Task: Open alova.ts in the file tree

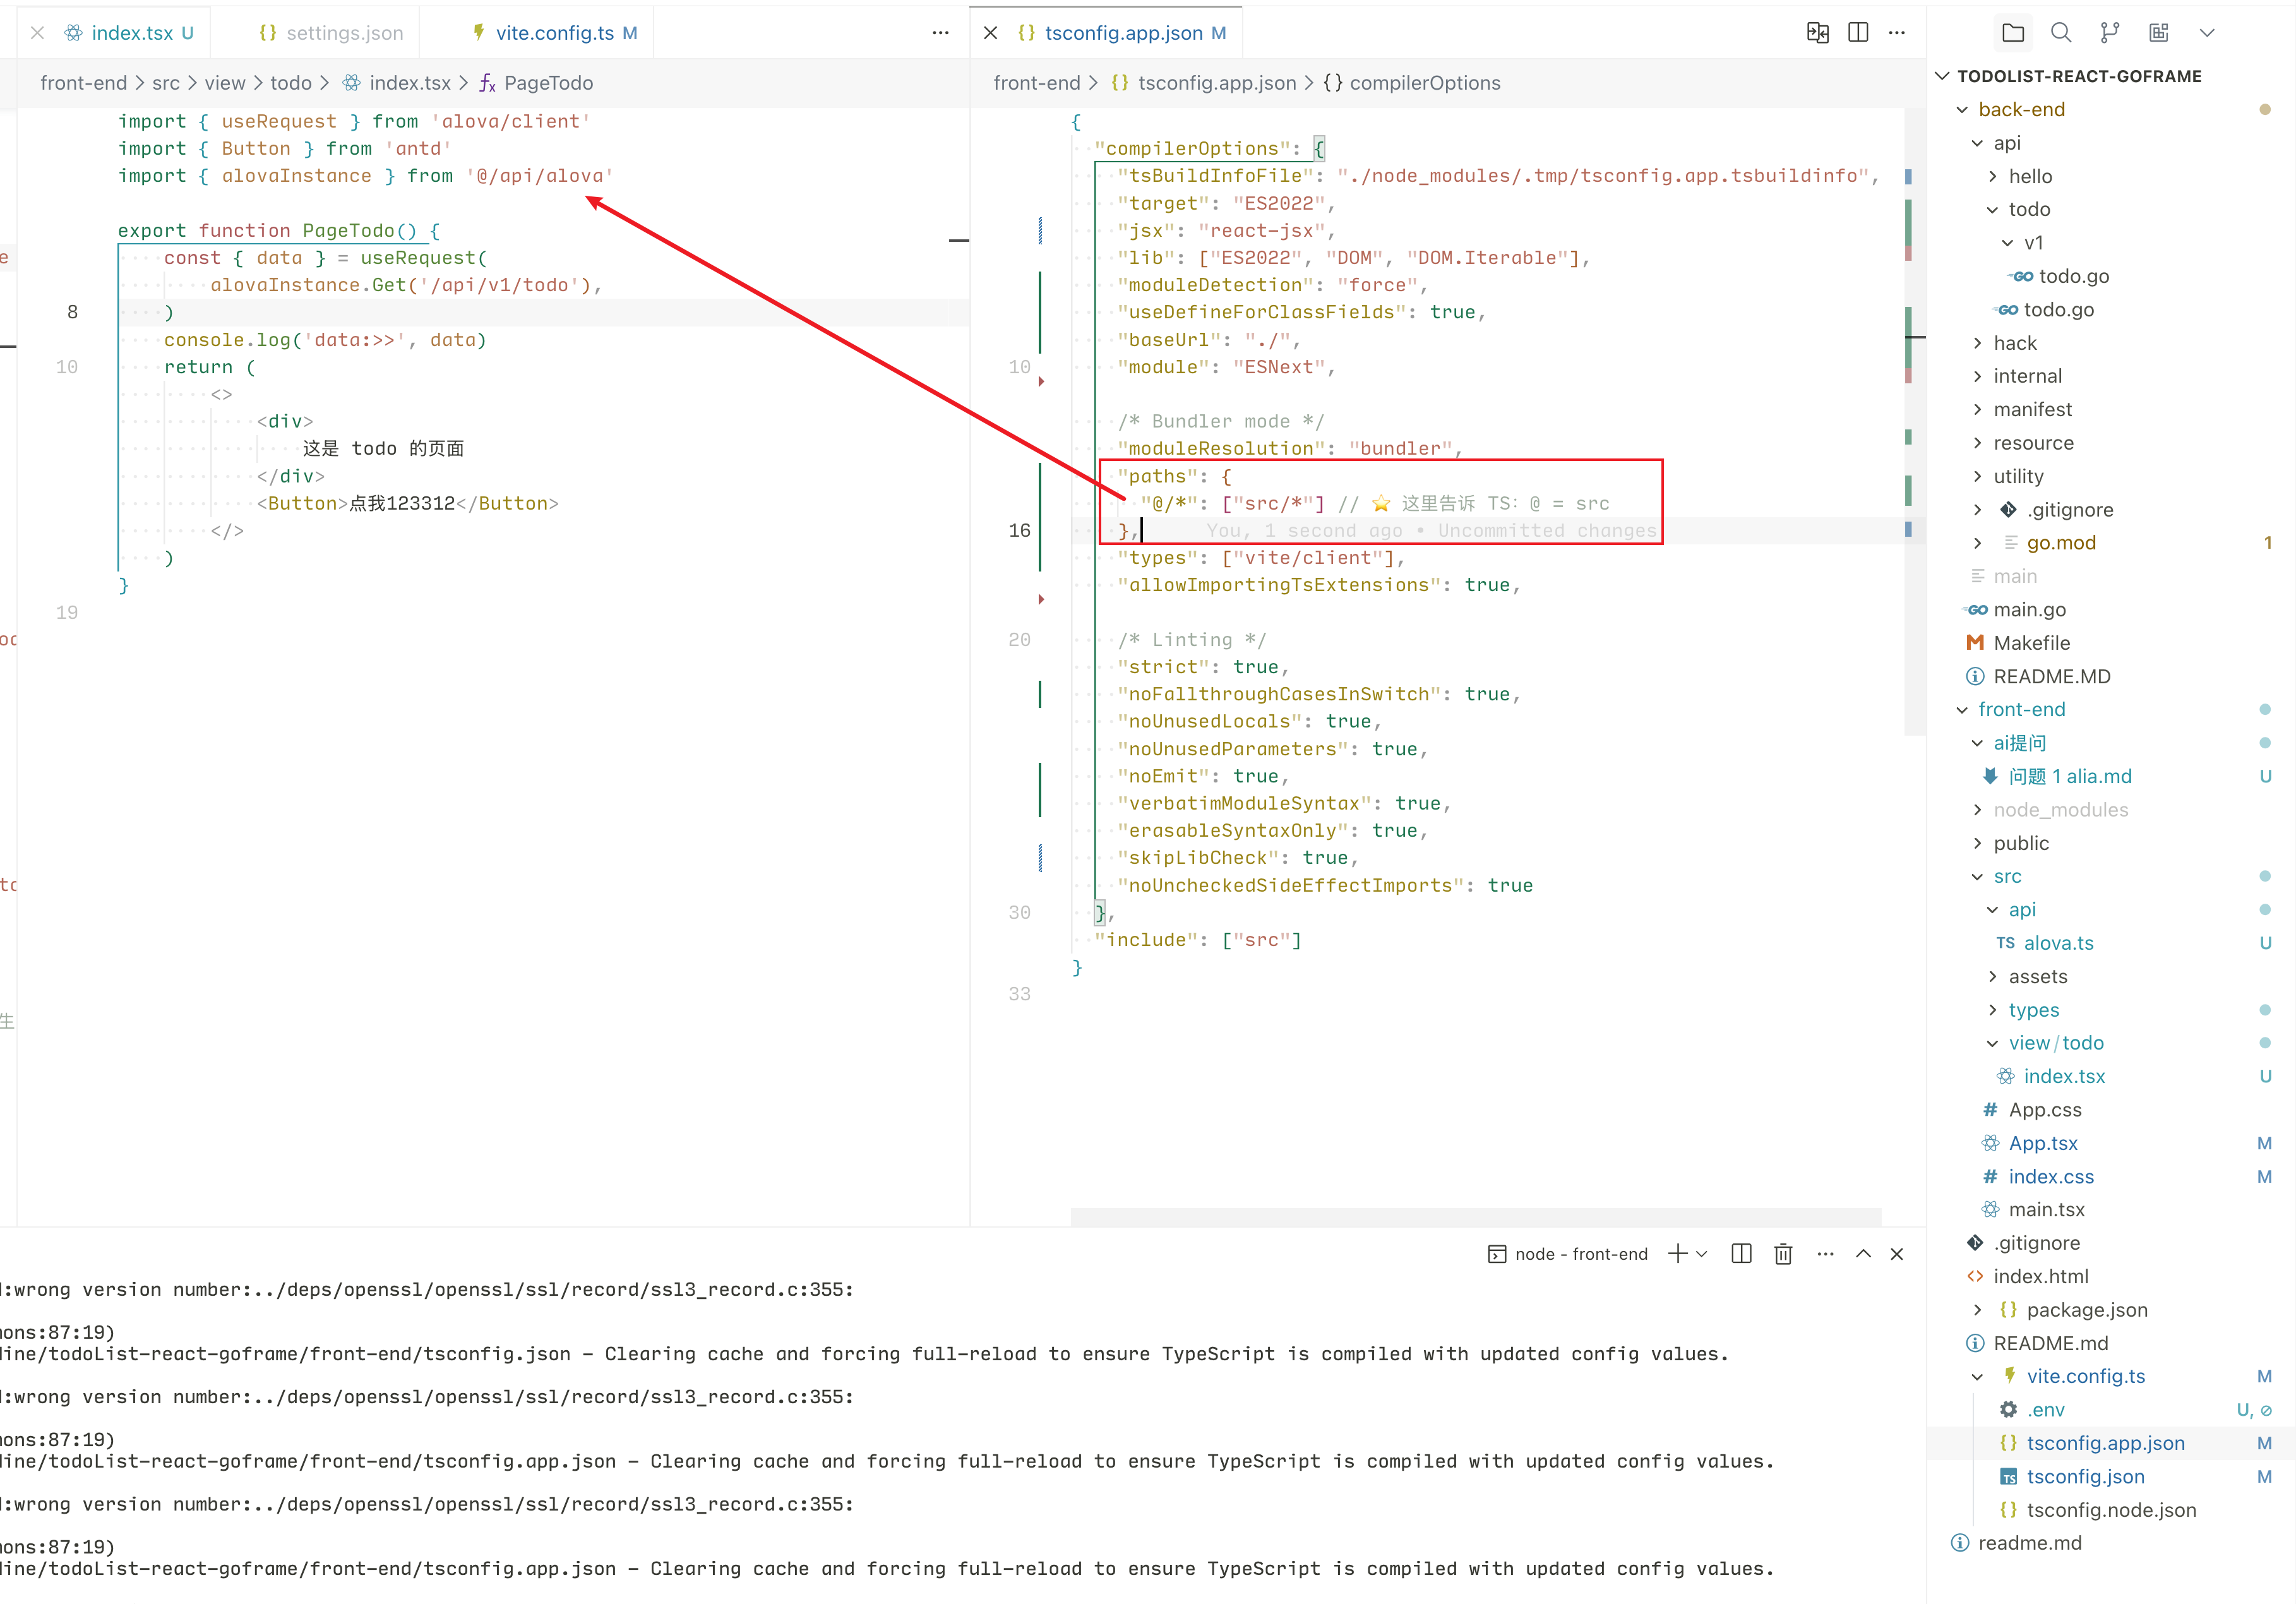Action: (x=2058, y=943)
